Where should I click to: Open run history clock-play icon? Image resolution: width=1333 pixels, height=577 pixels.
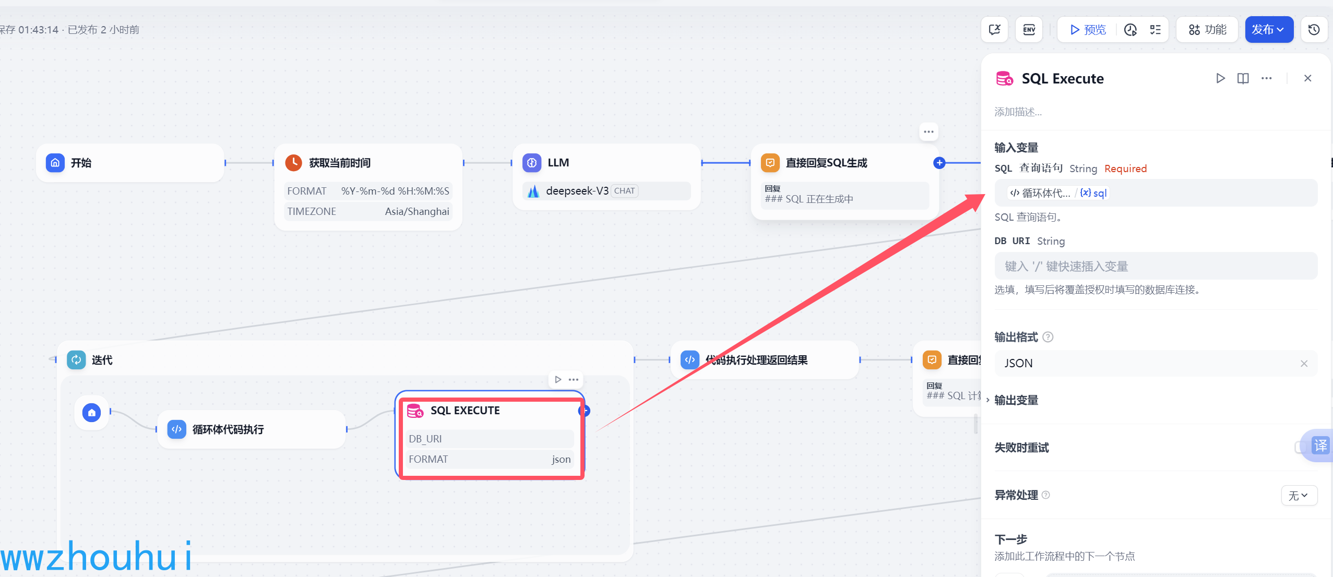click(1130, 30)
